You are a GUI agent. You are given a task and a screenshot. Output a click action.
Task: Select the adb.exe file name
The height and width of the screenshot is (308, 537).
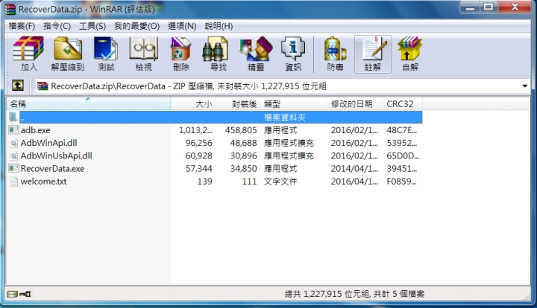(x=35, y=130)
